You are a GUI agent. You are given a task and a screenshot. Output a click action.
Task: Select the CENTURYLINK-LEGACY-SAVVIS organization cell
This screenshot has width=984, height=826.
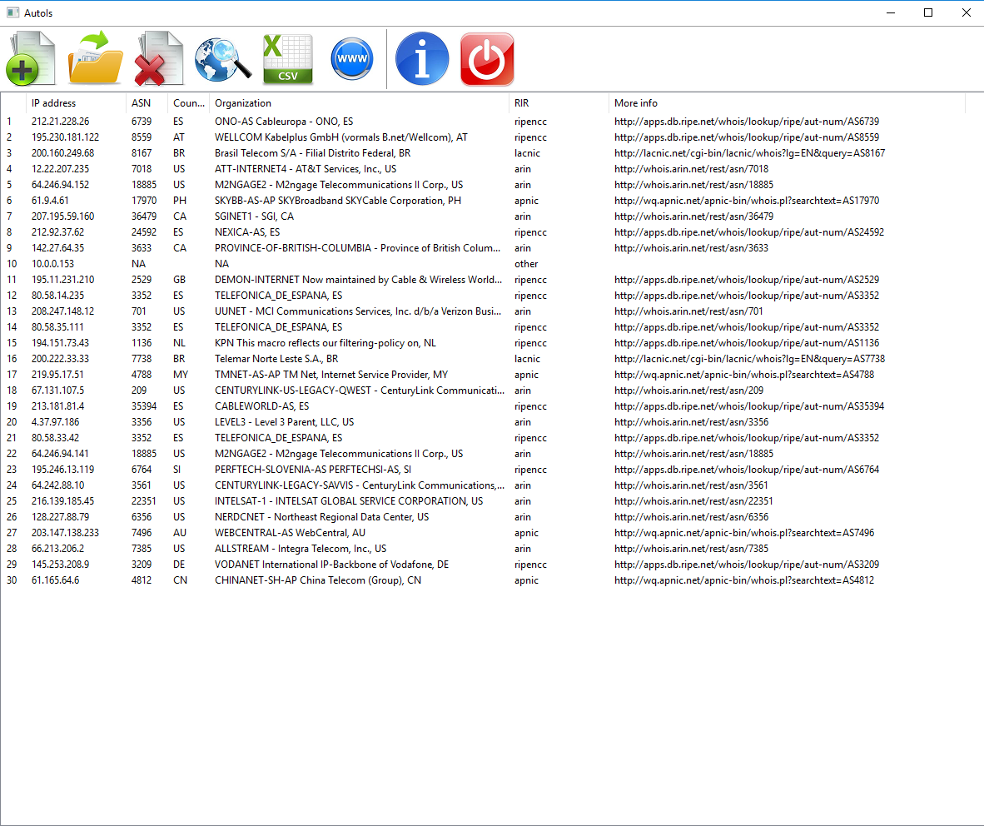[x=360, y=485]
